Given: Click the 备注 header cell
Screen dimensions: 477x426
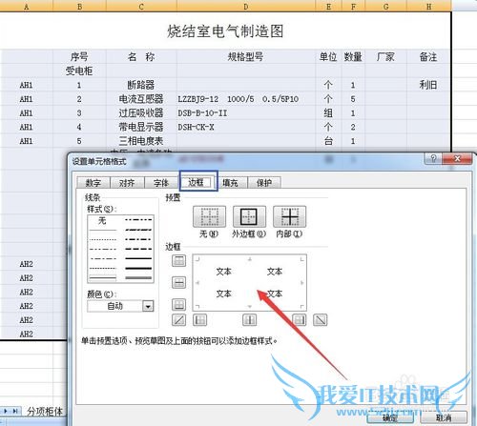Looking at the screenshot, I should click(x=428, y=57).
